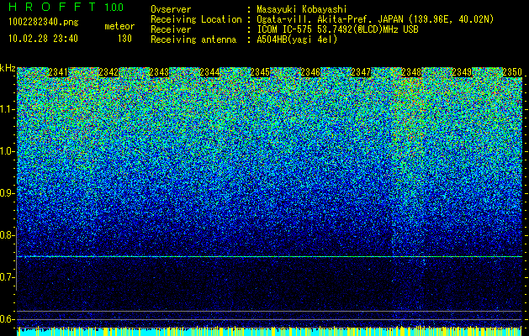This screenshot has height=336, width=529.
Task: Click the date 10.02.28 23:40
Action: (43, 39)
